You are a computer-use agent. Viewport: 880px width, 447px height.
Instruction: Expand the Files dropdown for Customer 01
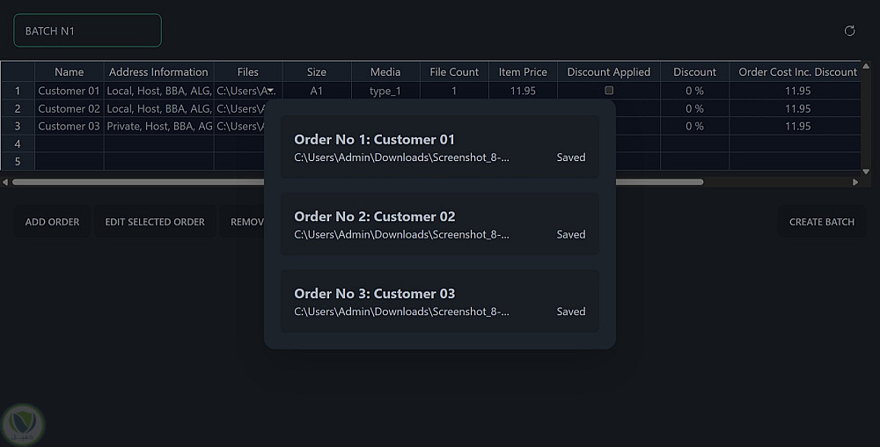tap(273, 91)
